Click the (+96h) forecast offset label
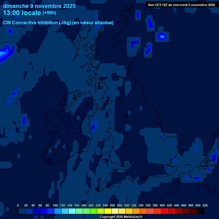 pos(49,13)
